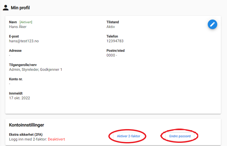Click the Postnr/sted value 0000 -
The image size is (227, 146).
[112, 55]
